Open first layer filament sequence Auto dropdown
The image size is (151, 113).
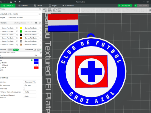click(30, 92)
